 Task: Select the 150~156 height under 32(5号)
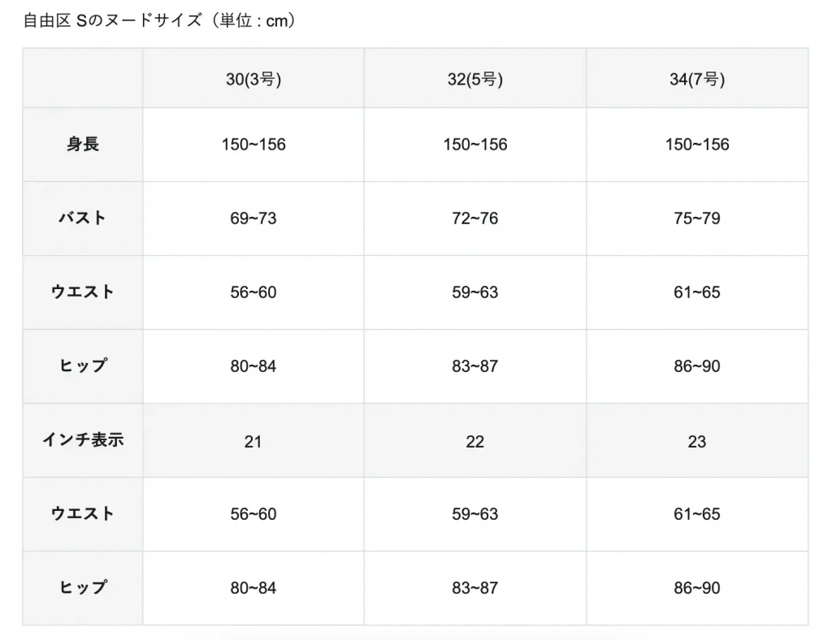pos(475,145)
